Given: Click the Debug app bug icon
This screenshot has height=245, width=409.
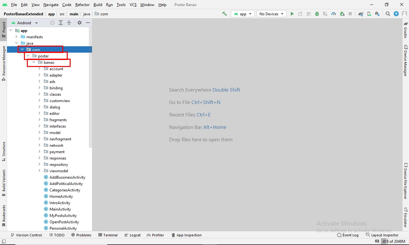Looking at the screenshot, I should coord(317,14).
